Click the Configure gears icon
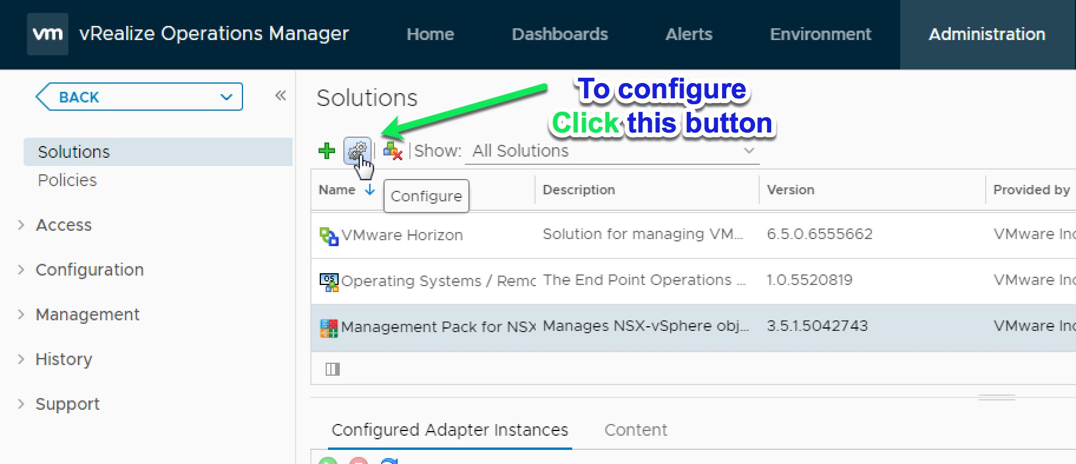 [357, 151]
